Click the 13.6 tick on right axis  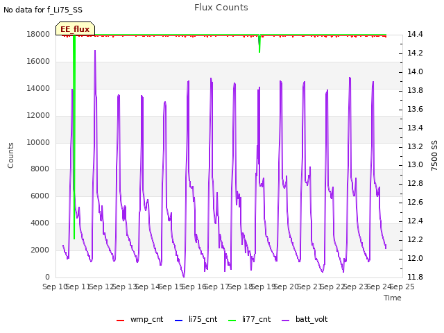(x=415, y=109)
